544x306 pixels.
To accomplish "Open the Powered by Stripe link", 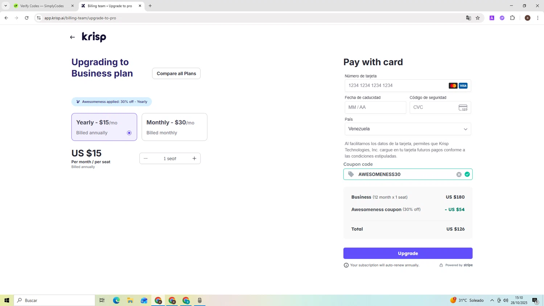I will coord(456,265).
